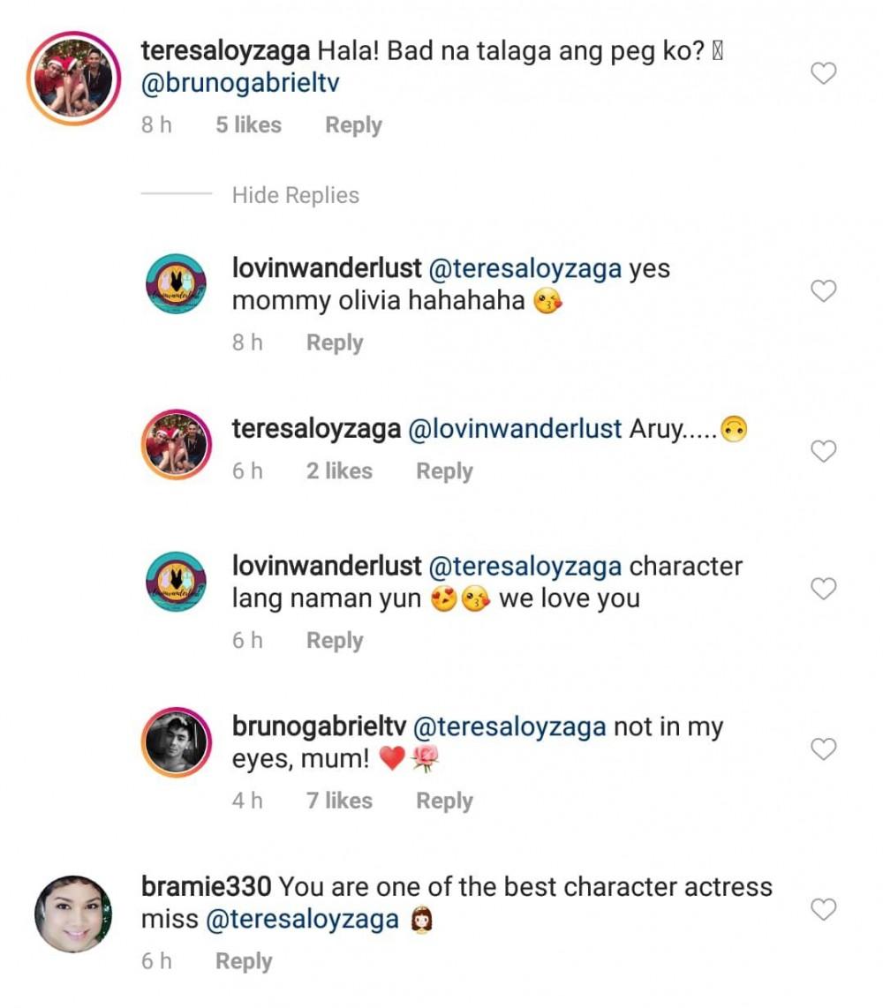Like bramie330's 'best character actress' comment
Screen dimensions: 883x1008
point(823,909)
